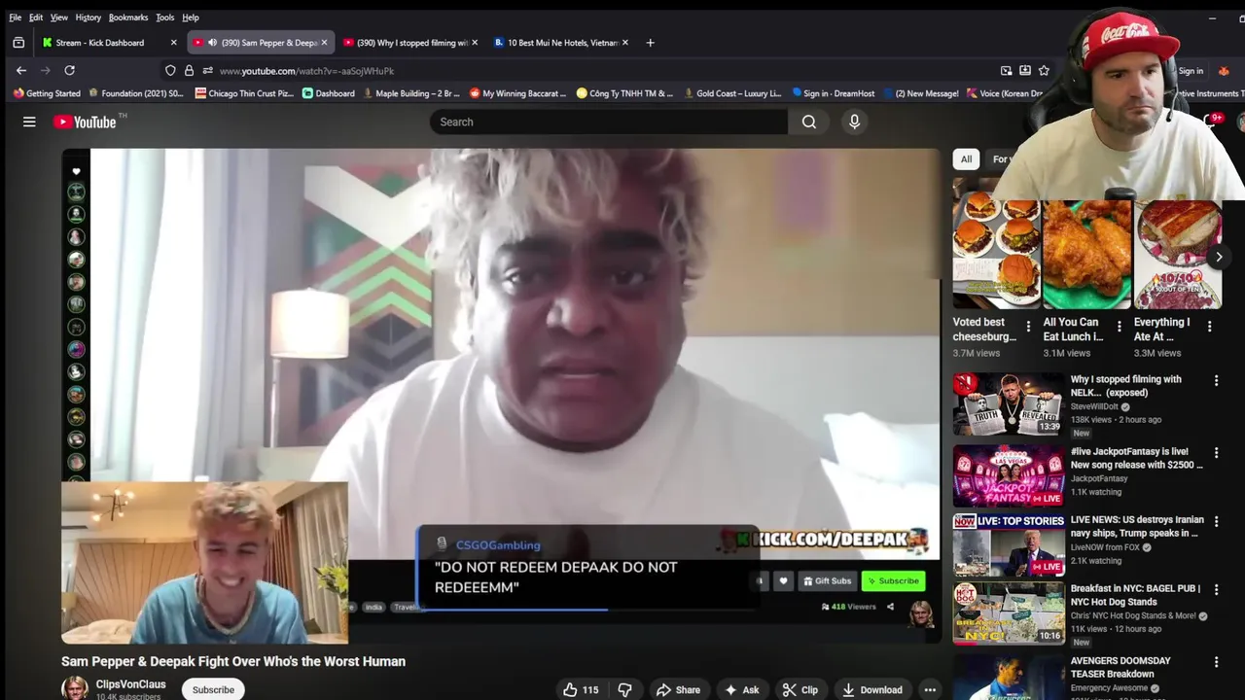
Task: Open options for AVENGERS DOOMSDAY TEASER video
Action: 1216,662
